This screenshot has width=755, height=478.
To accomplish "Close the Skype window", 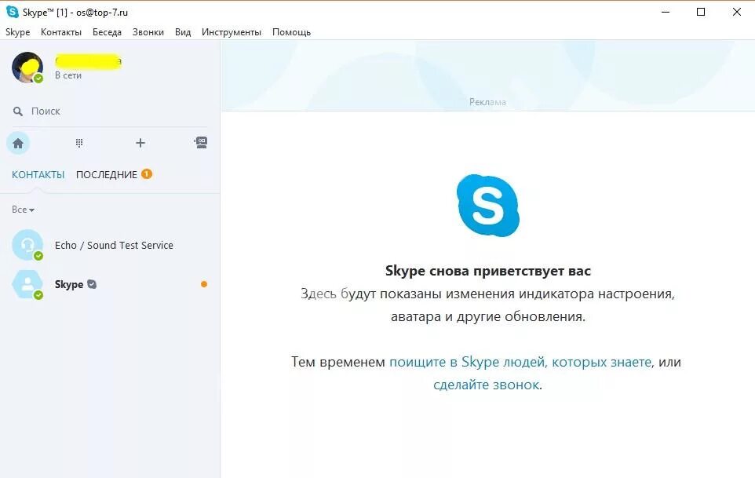I will pyautogui.click(x=737, y=12).
